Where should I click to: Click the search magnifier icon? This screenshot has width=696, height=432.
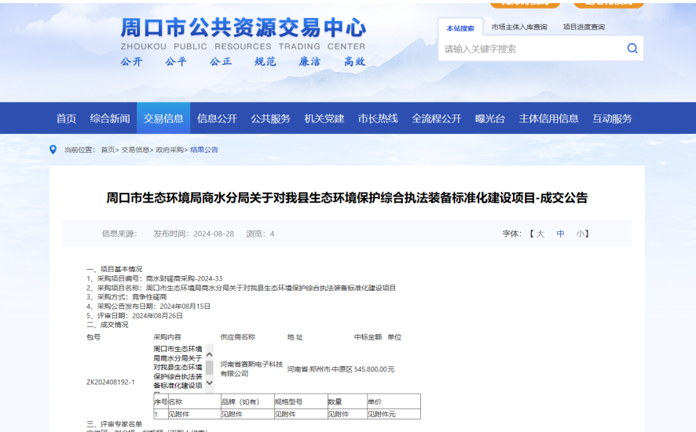(632, 49)
